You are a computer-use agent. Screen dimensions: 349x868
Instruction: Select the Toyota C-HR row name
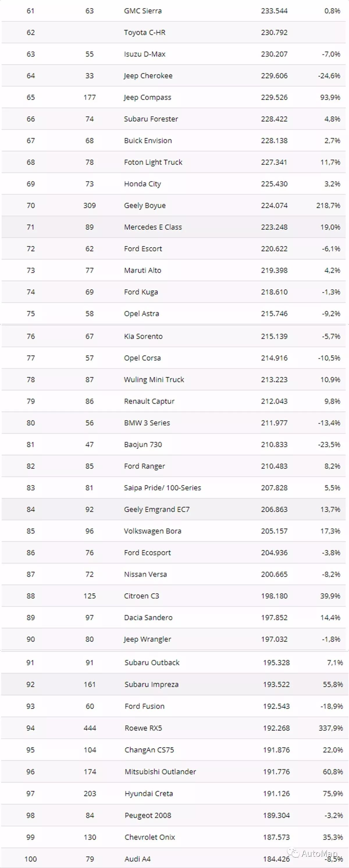[144, 32]
